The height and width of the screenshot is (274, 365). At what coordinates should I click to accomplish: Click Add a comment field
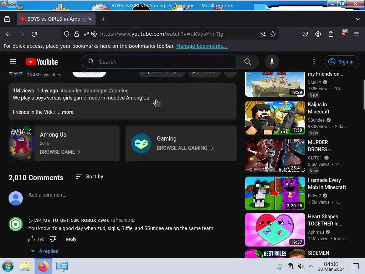click(x=129, y=195)
